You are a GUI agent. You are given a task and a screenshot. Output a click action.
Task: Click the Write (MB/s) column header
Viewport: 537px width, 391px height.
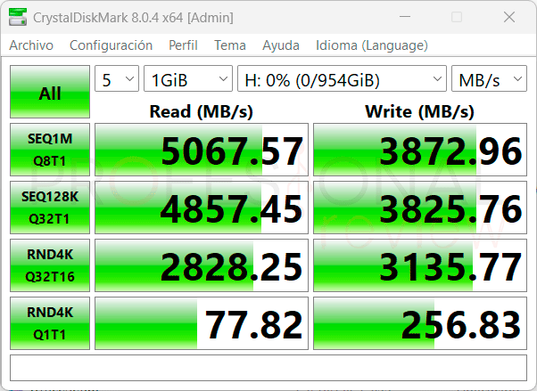pos(420,111)
